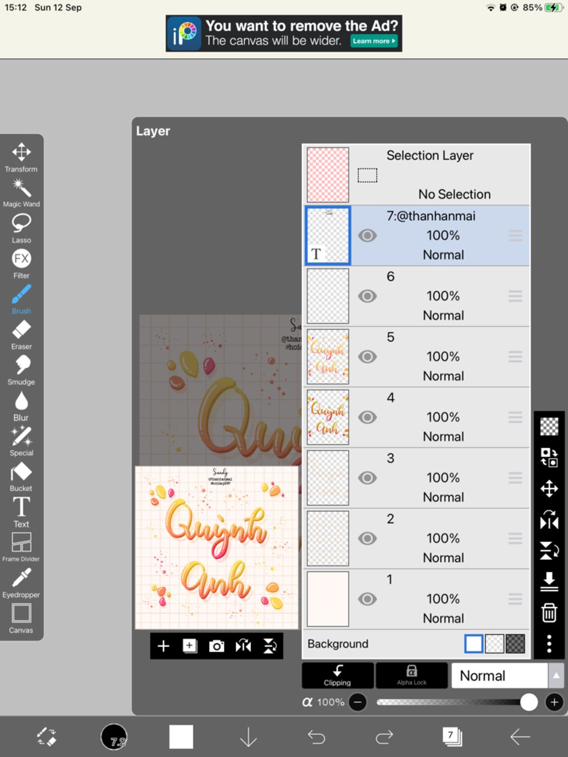
Task: Select layer 5 thumbnail
Action: pos(328,357)
